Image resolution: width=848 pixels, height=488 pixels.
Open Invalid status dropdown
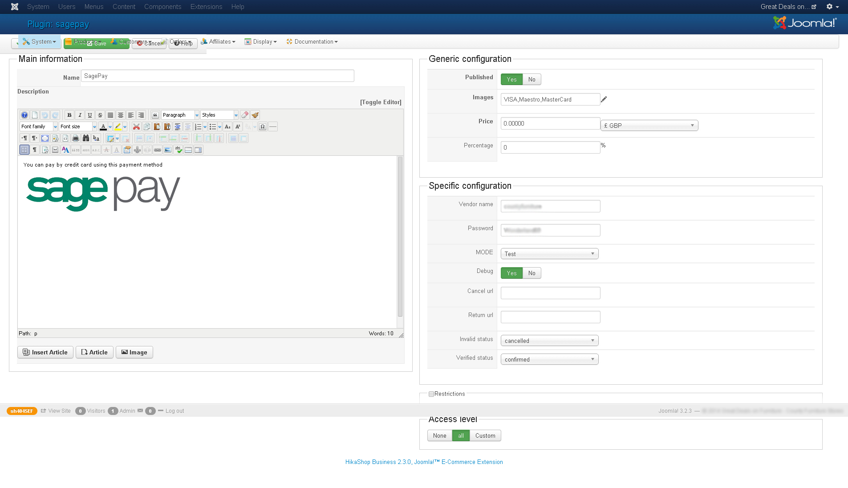tap(550, 341)
